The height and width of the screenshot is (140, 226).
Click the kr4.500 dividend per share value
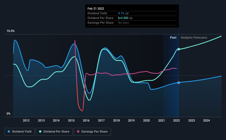click(123, 18)
